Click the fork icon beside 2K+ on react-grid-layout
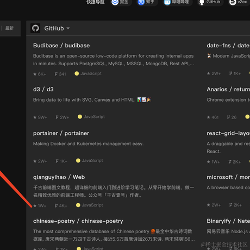250x250 pixels. [230, 161]
